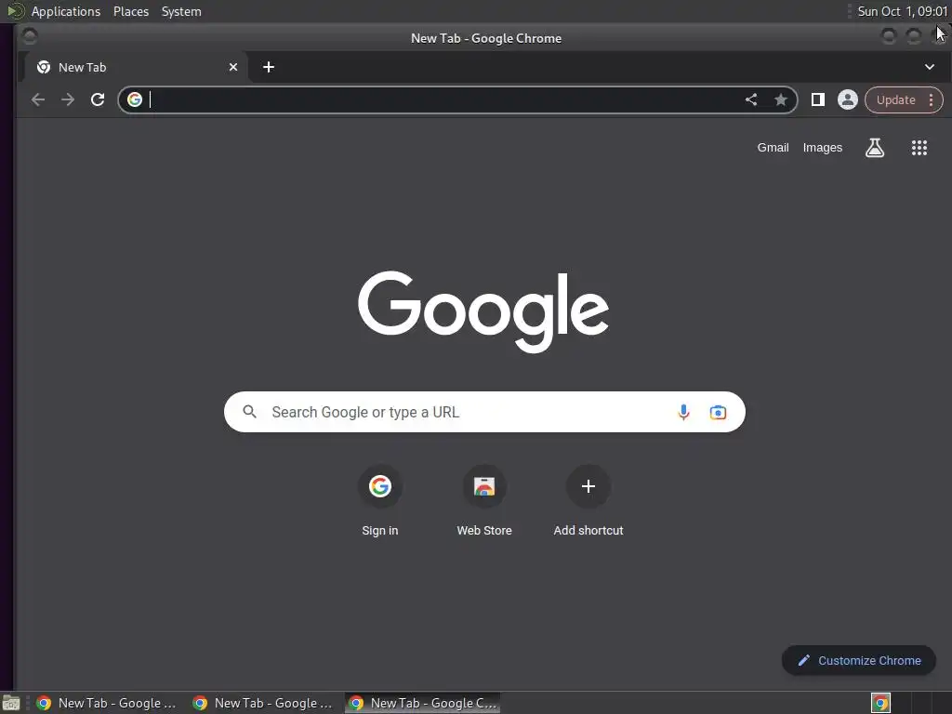Open the System menu
Image resolution: width=952 pixels, height=714 pixels.
[x=181, y=11]
